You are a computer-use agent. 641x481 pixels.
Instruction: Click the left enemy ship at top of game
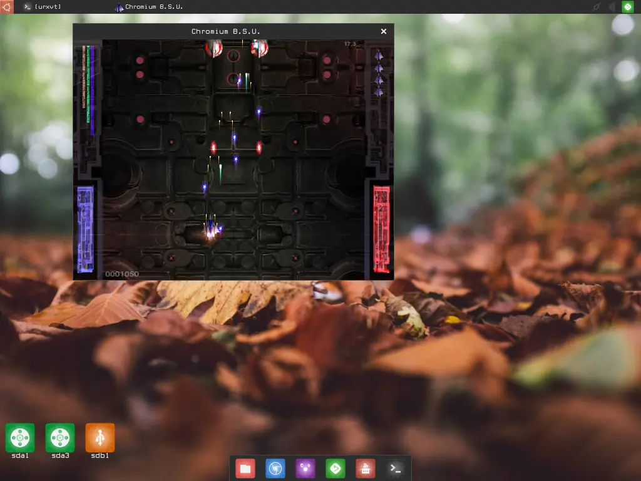click(x=214, y=48)
